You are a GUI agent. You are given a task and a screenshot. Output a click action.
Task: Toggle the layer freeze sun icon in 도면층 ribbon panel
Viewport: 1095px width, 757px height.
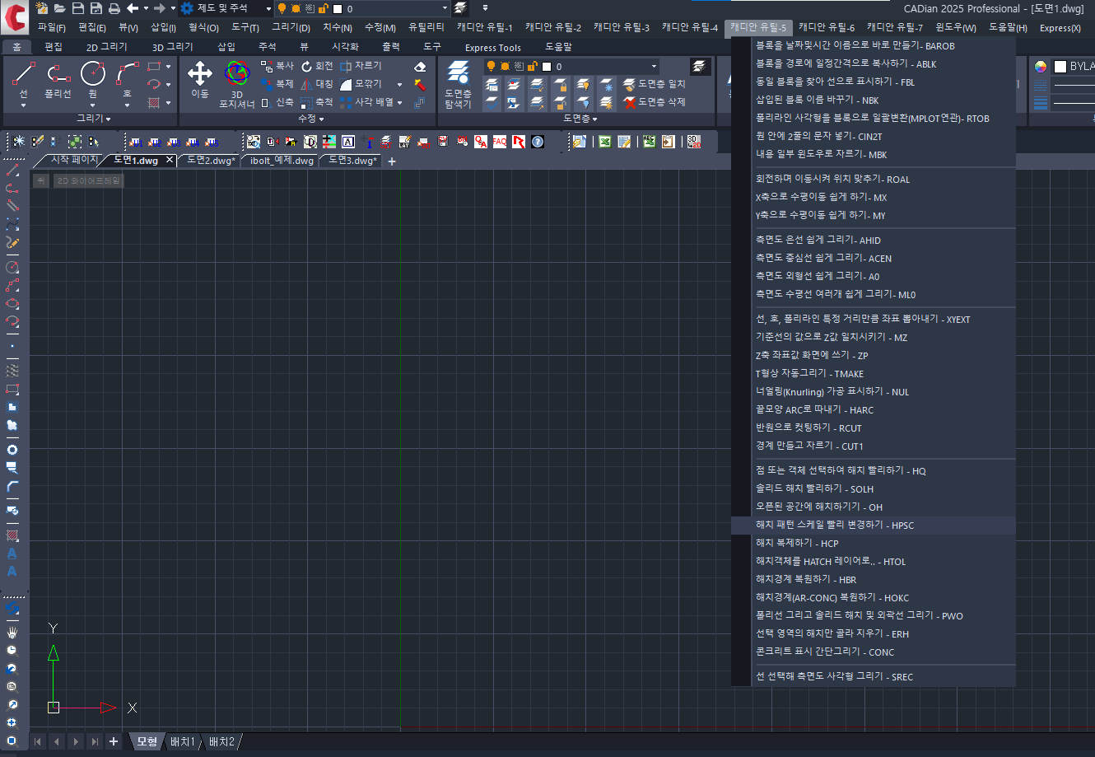[504, 67]
